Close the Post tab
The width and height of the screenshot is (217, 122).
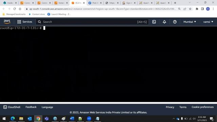pyautogui.click(x=101, y=3)
